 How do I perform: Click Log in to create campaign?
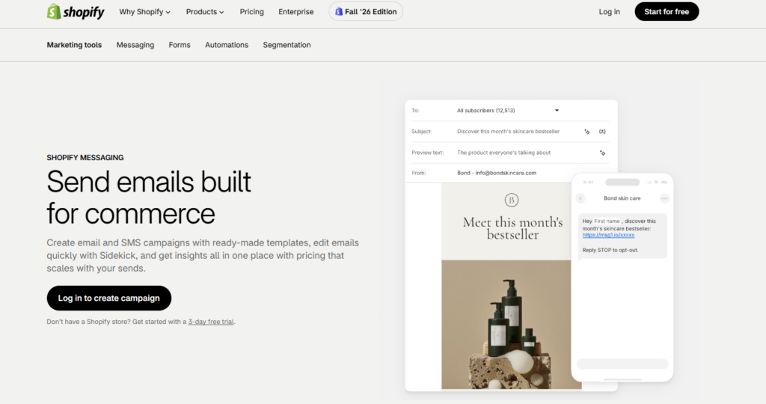click(x=109, y=298)
